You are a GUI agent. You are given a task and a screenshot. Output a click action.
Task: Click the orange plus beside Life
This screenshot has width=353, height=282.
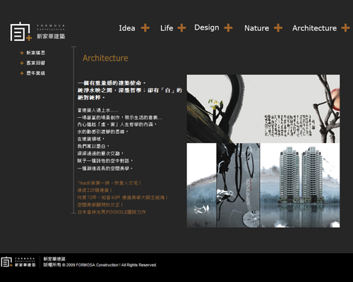click(181, 27)
